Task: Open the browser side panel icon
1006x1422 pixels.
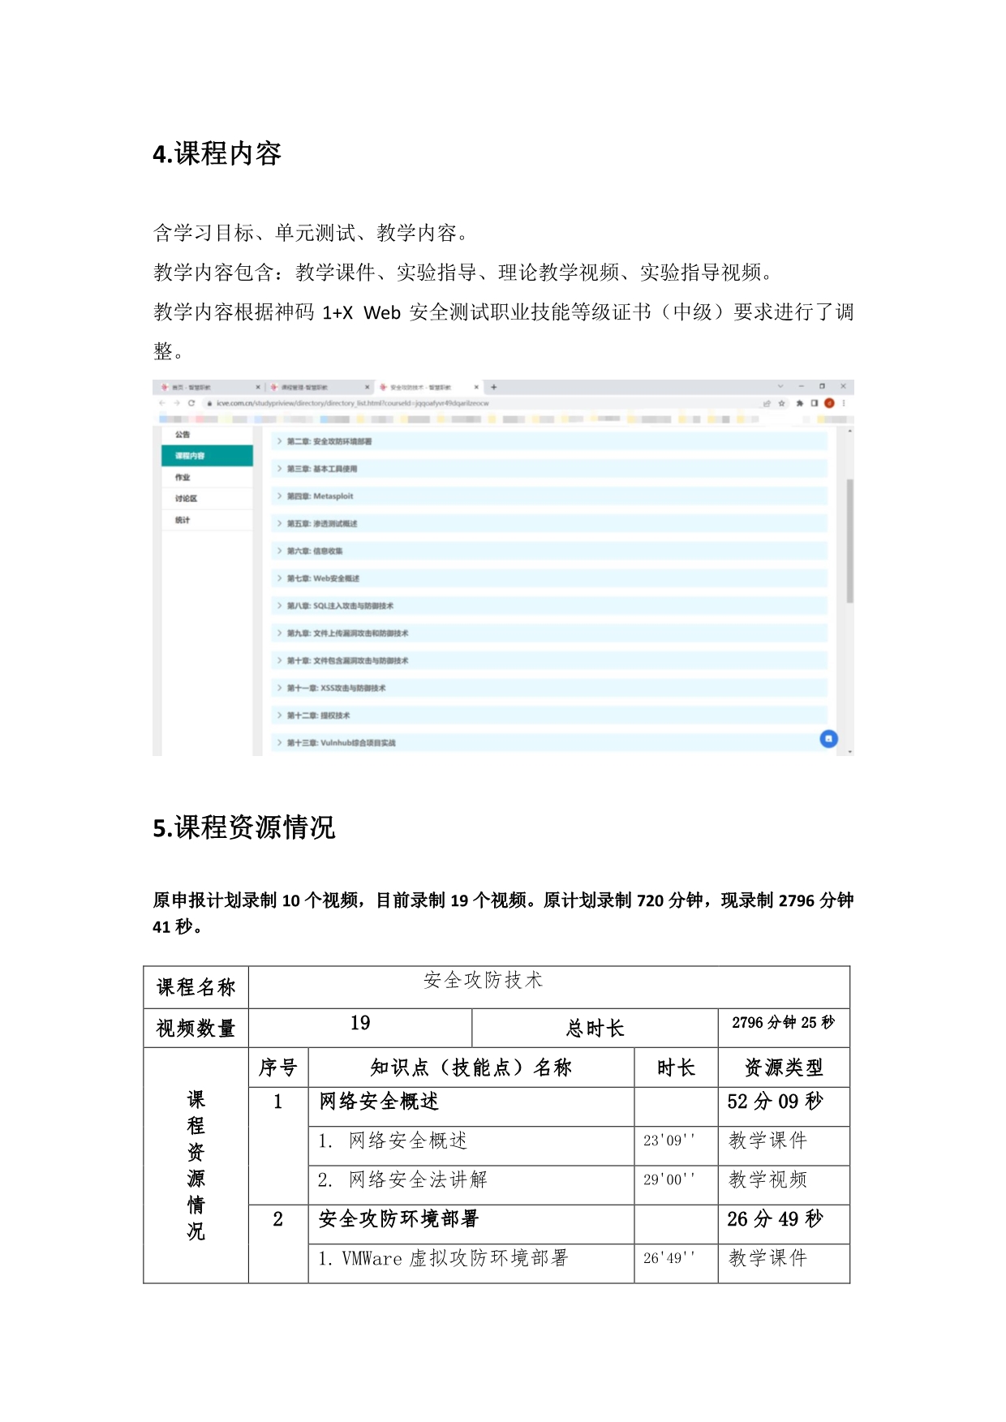Action: pos(815,403)
